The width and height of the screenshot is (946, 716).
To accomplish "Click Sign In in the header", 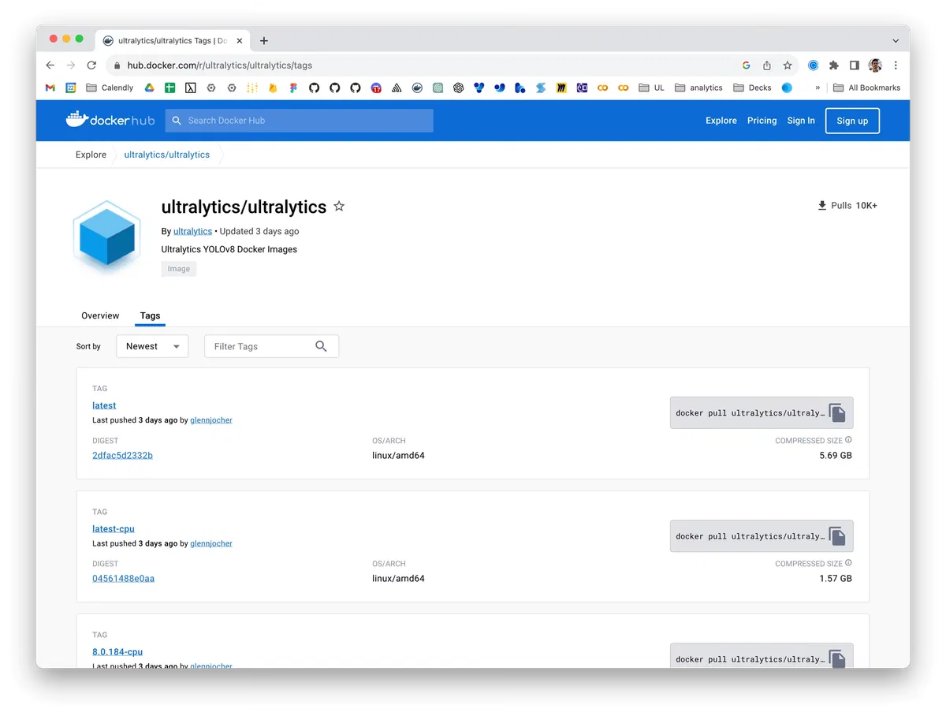I will point(801,121).
